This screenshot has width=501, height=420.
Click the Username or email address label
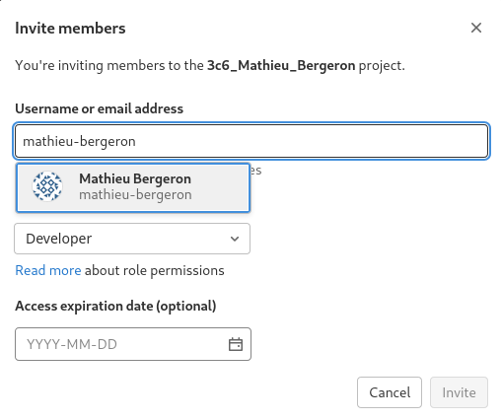pyautogui.click(x=100, y=108)
